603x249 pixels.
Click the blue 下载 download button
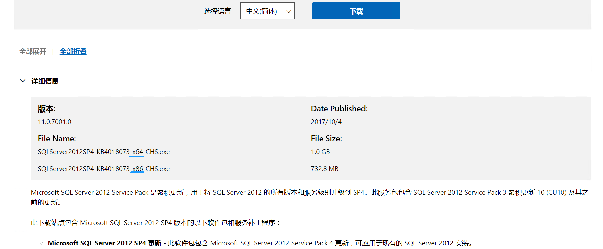(356, 11)
